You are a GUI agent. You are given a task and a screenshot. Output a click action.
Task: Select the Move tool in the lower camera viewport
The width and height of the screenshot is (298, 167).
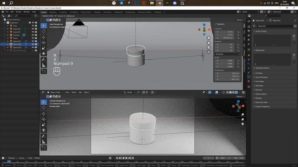pyautogui.click(x=44, y=114)
